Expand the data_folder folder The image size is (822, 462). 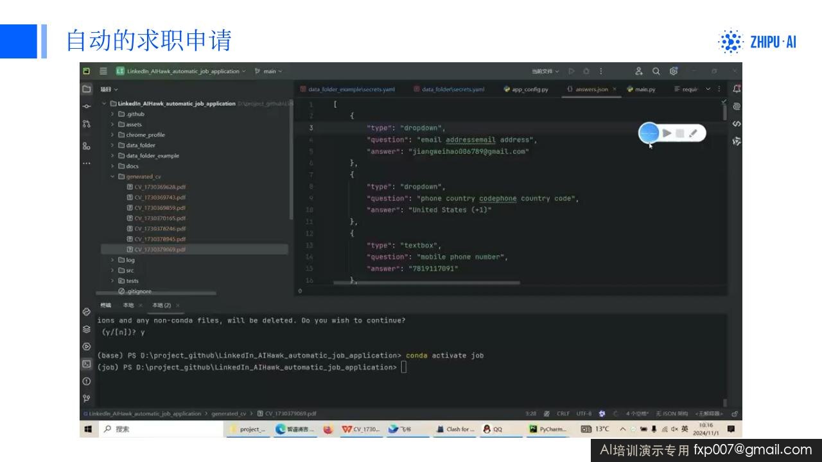(x=112, y=145)
